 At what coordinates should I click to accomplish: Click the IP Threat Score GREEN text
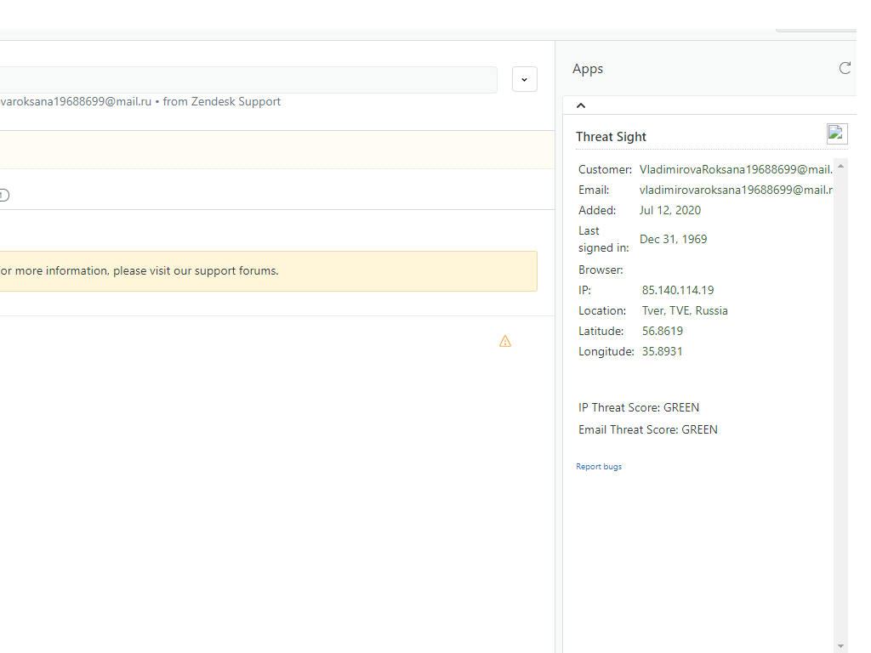tap(639, 407)
